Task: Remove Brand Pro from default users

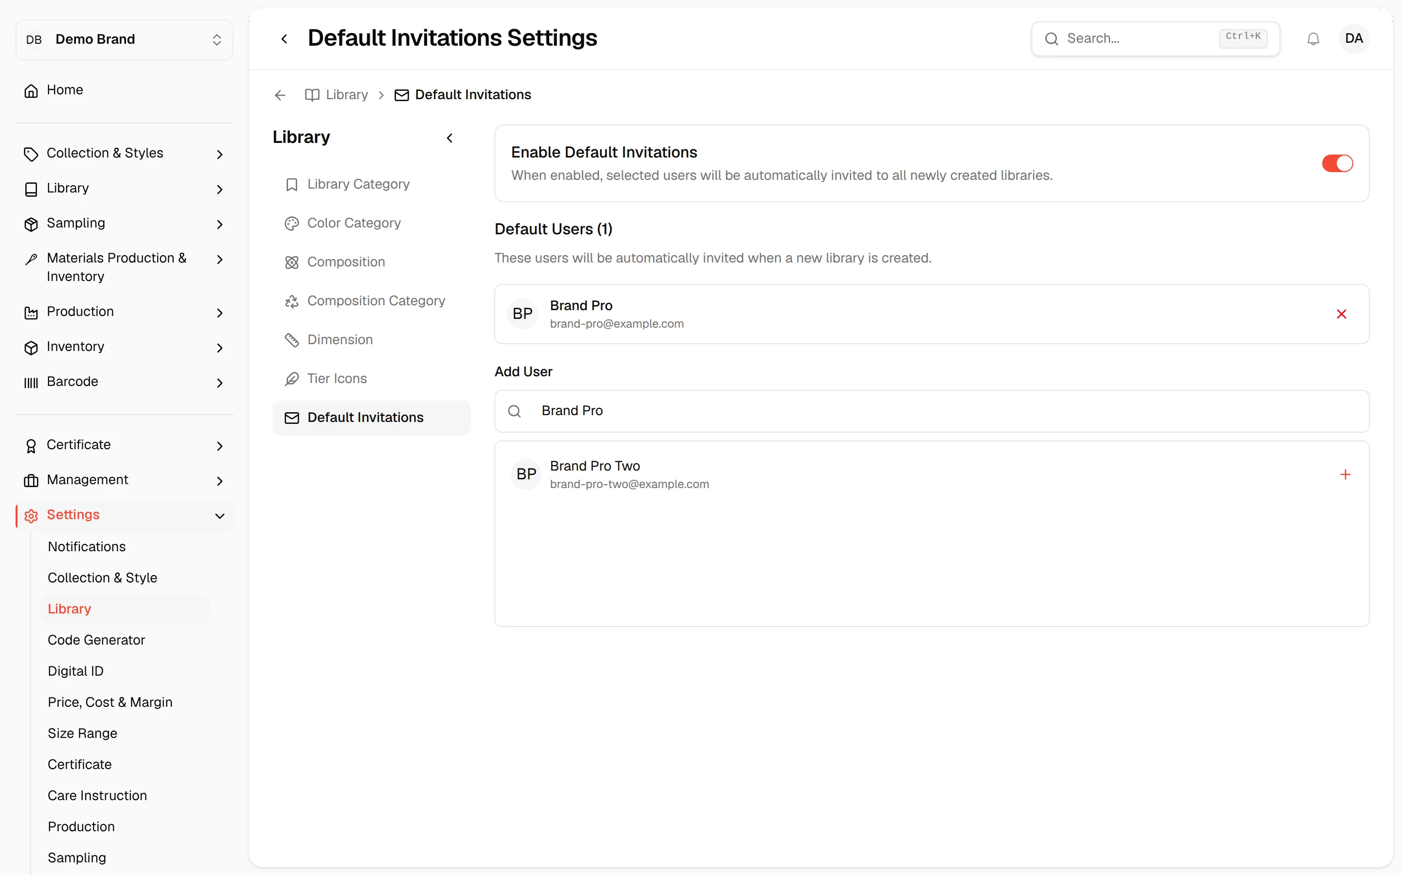Action: click(1341, 314)
